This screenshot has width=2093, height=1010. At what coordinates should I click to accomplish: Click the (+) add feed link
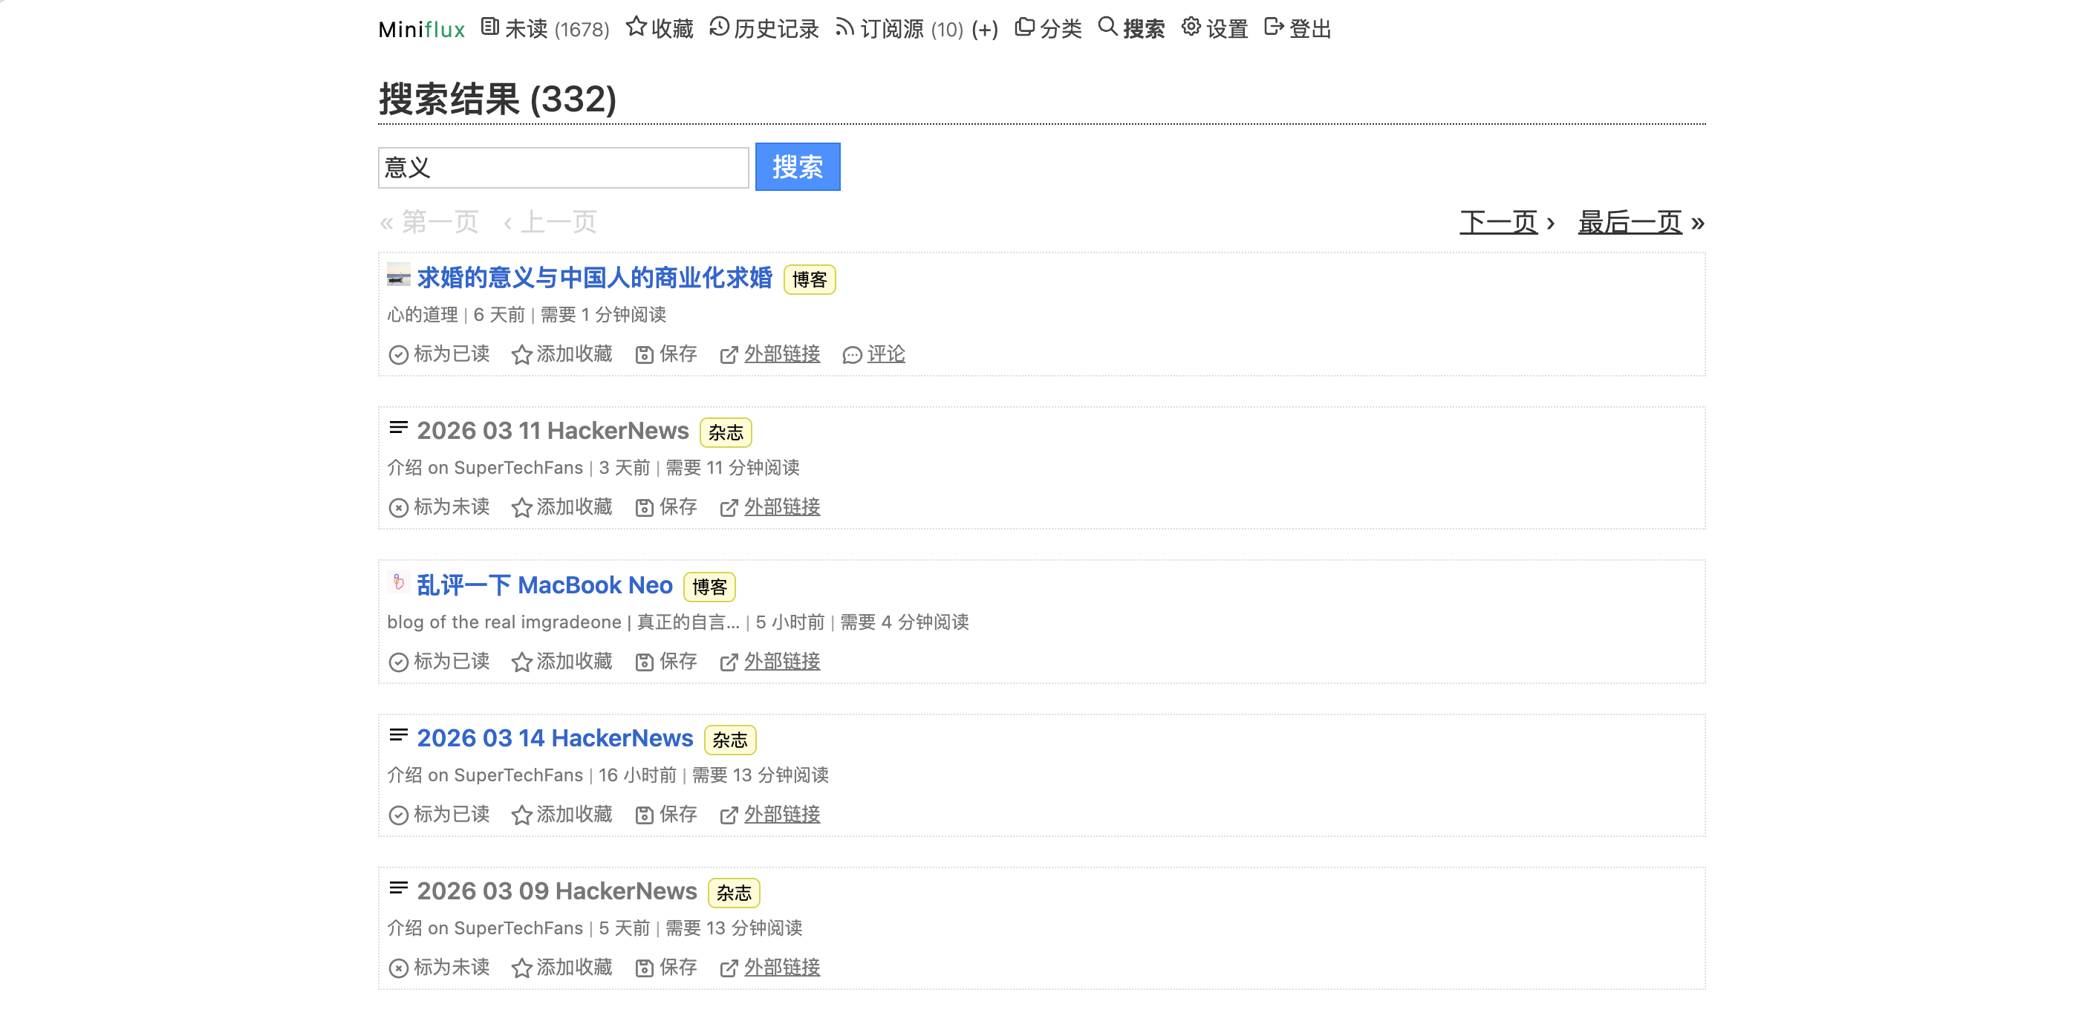pyautogui.click(x=985, y=30)
